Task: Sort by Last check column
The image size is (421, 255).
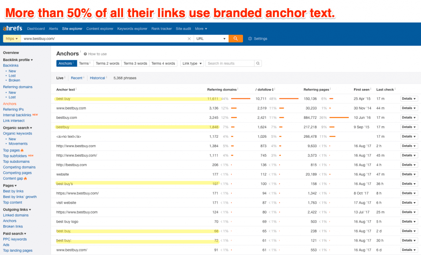Action: (385, 89)
